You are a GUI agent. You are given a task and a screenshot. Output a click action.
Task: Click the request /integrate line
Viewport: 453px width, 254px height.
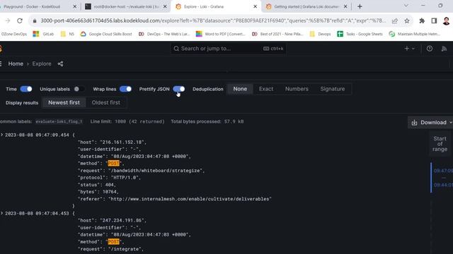(x=110, y=249)
